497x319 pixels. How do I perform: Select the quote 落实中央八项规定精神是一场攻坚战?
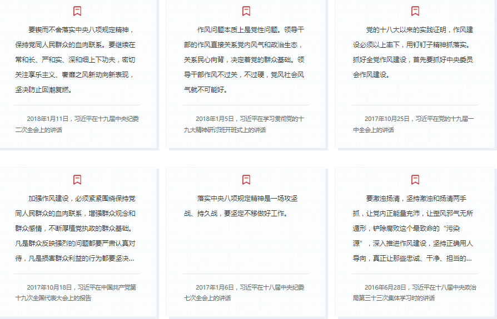245,206
